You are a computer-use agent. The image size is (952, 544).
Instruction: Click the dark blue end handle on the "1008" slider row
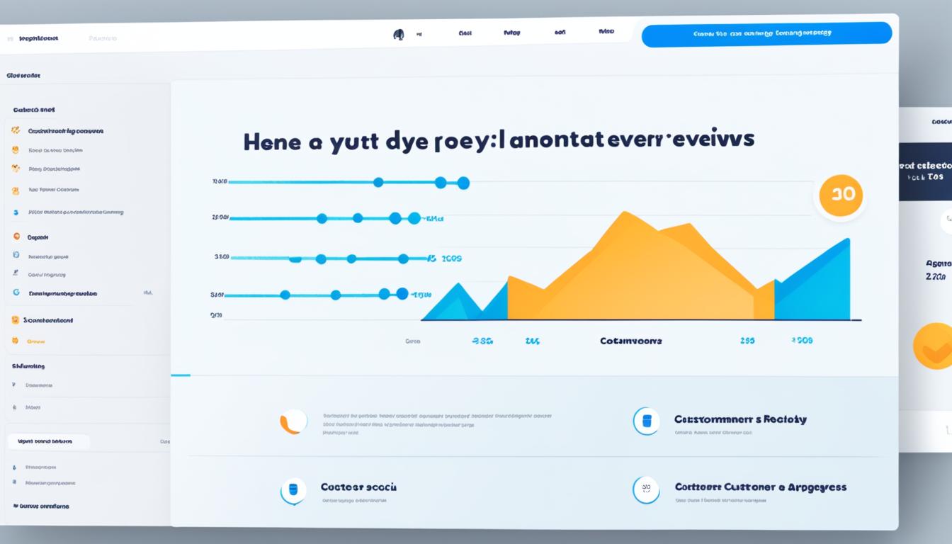(463, 183)
